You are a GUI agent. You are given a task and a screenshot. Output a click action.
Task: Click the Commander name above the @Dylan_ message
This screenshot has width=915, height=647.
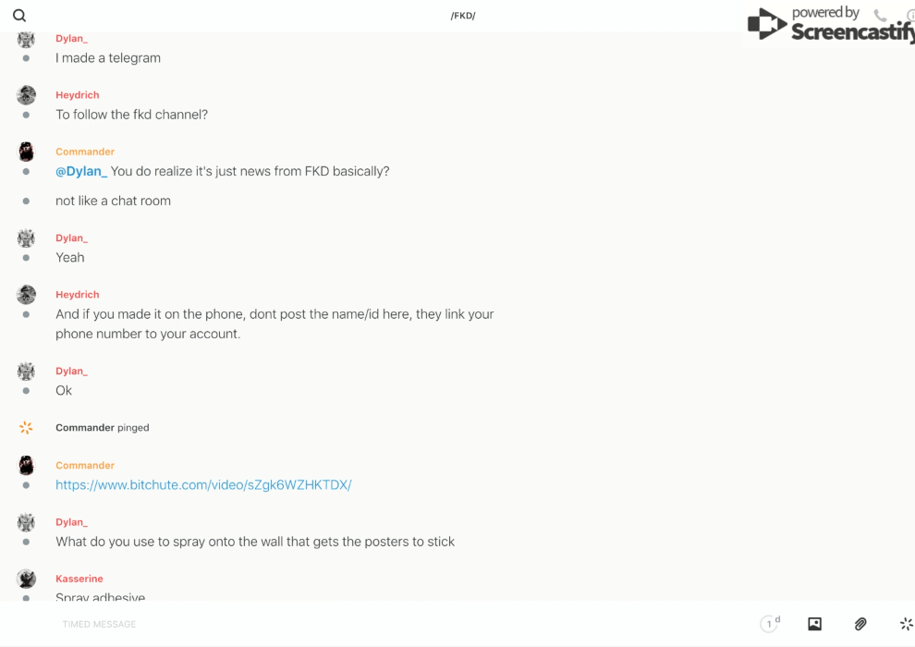(x=85, y=152)
